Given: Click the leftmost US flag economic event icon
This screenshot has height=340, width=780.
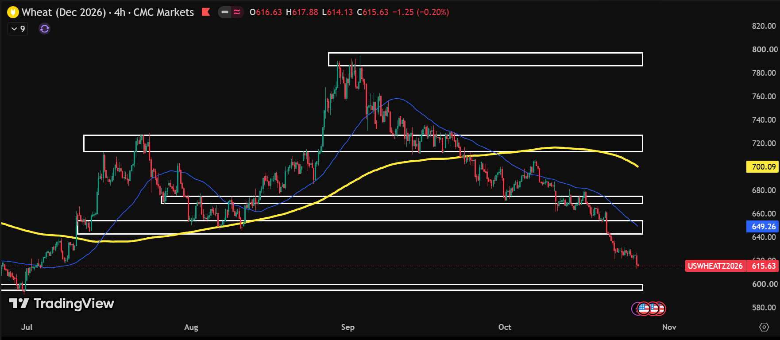Looking at the screenshot, I should (x=644, y=309).
